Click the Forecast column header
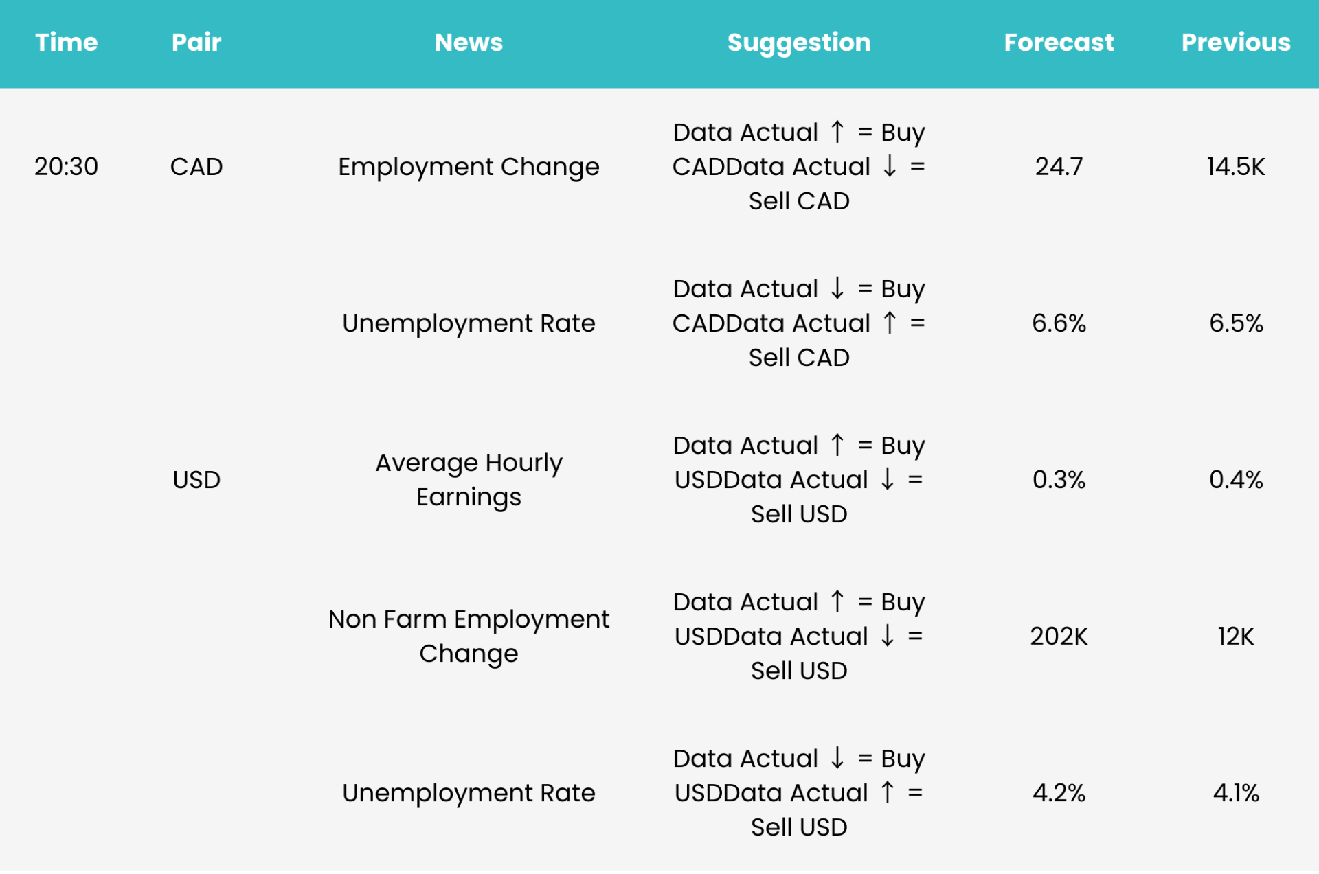The width and height of the screenshot is (1319, 874). coord(1059,43)
